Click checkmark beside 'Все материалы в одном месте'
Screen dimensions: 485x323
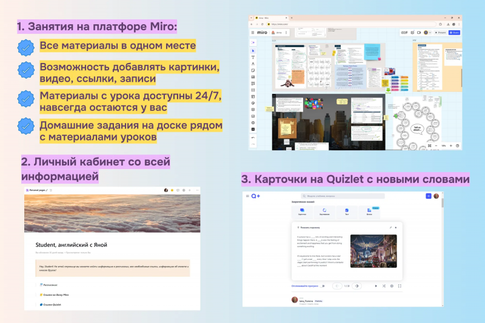[x=25, y=48]
